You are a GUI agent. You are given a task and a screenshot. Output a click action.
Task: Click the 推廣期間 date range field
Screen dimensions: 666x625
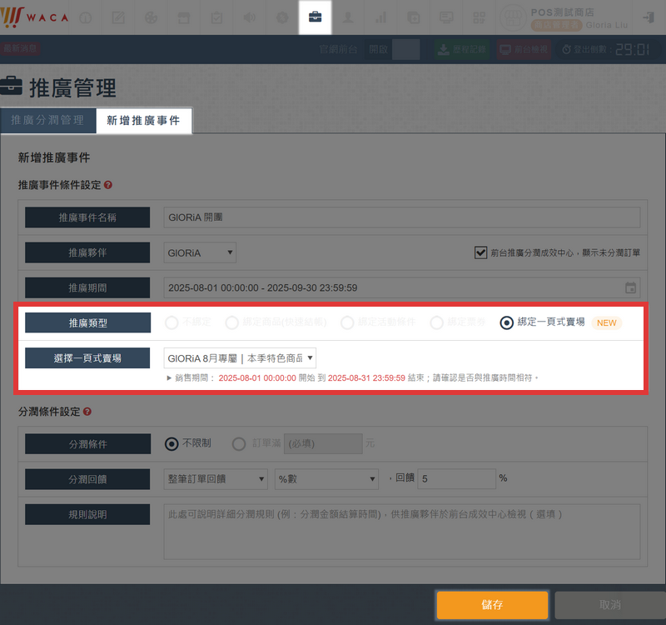tap(402, 287)
